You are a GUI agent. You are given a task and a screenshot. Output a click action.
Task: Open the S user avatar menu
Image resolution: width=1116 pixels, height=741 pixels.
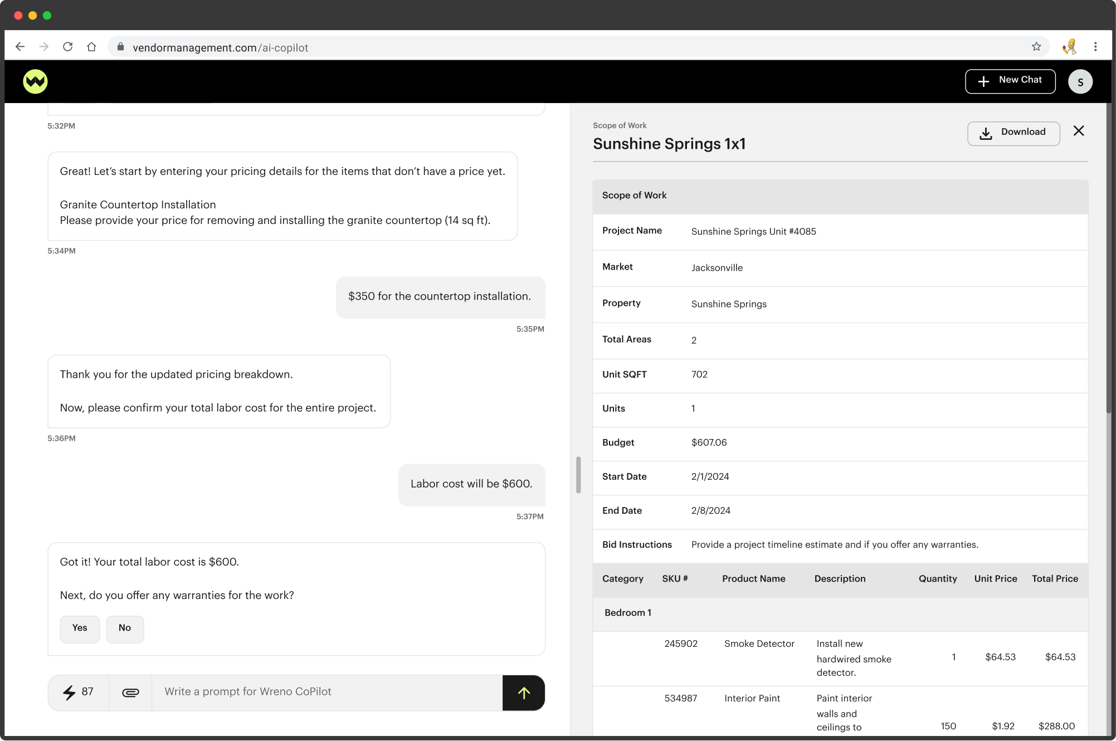[1080, 82]
